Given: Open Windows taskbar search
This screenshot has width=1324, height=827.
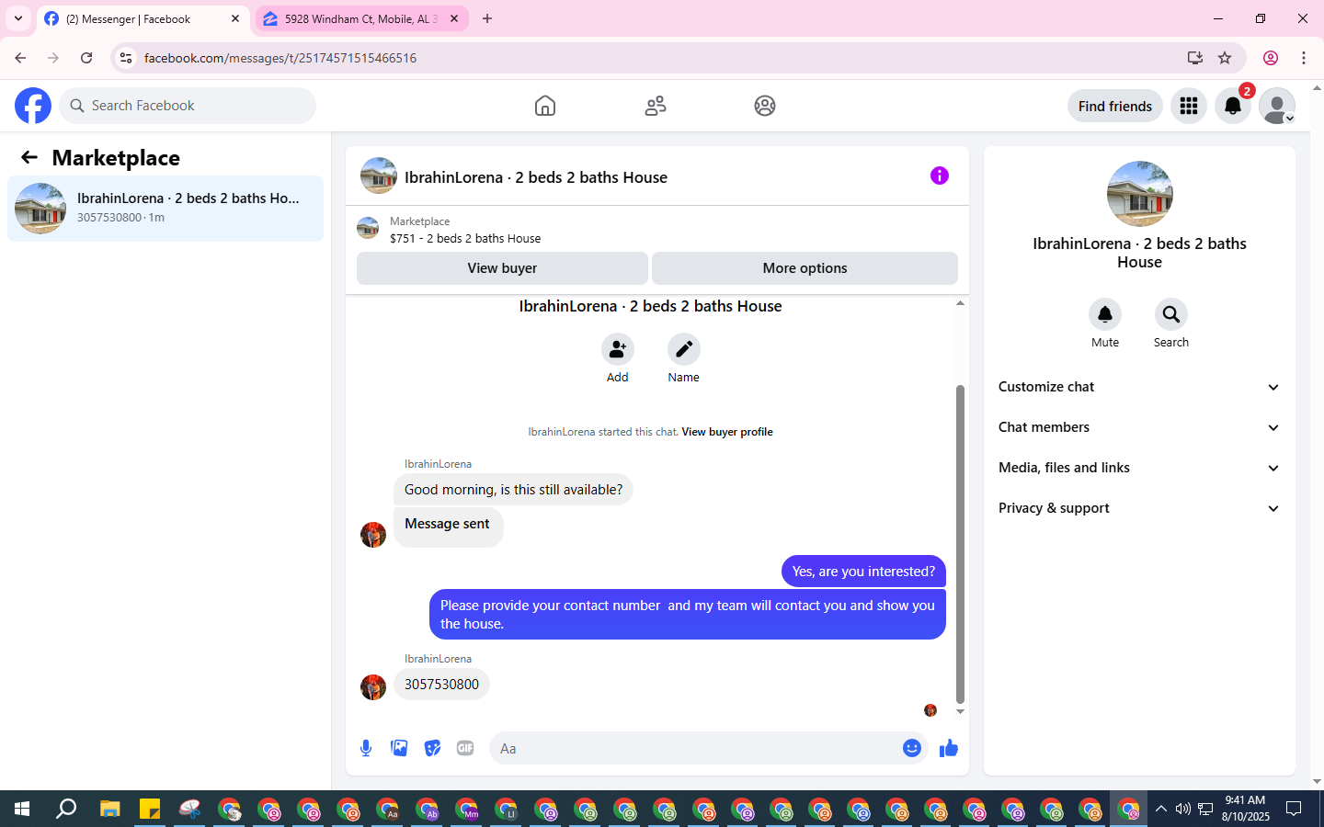Looking at the screenshot, I should pos(66,809).
